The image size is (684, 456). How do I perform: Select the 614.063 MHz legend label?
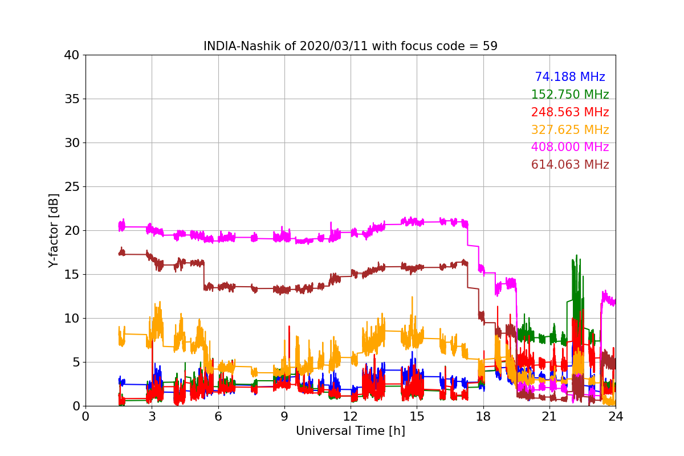[x=570, y=165]
